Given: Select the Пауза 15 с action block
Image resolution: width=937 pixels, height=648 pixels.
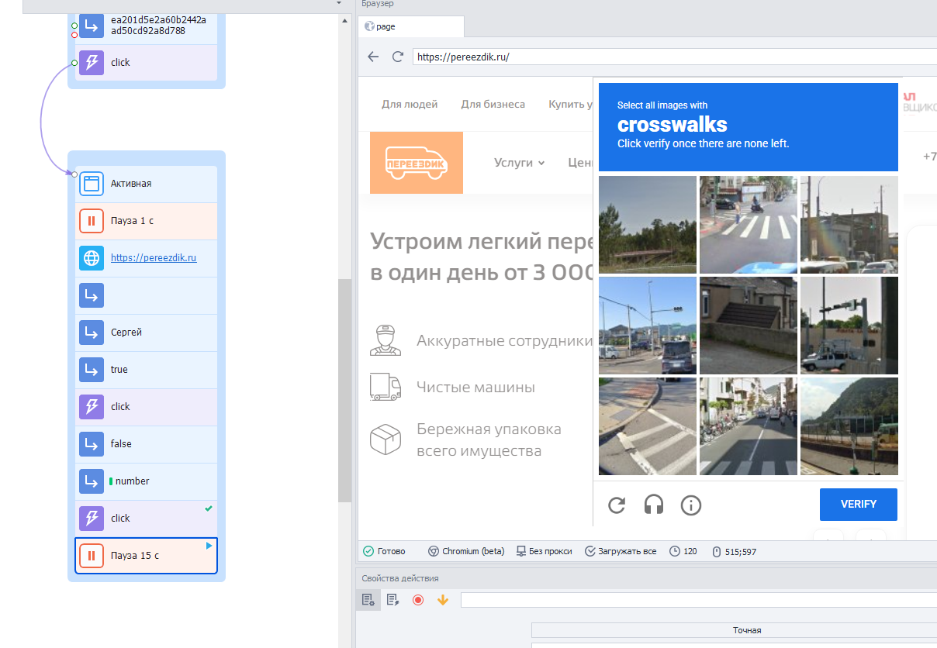Looking at the screenshot, I should click(146, 556).
